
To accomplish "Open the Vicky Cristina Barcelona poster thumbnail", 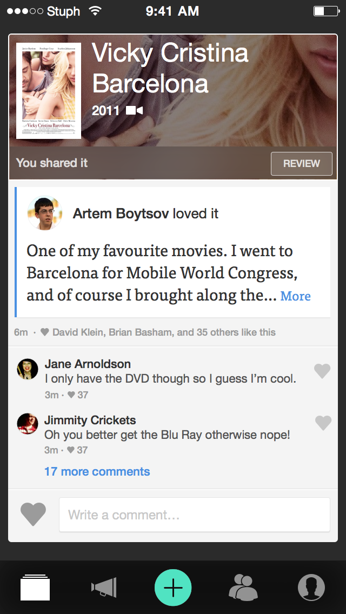I will tap(49, 91).
